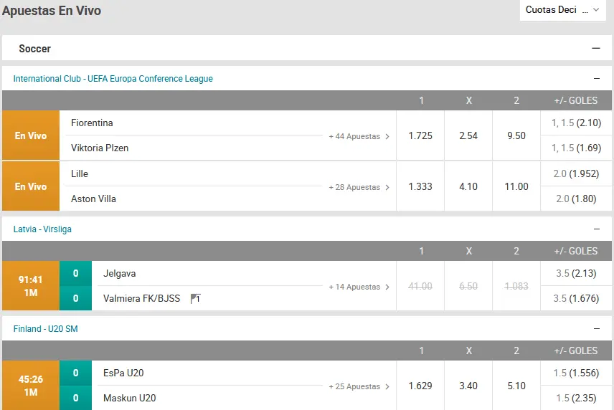Click the arrow icon beside +44 Apuestas

pos(387,136)
